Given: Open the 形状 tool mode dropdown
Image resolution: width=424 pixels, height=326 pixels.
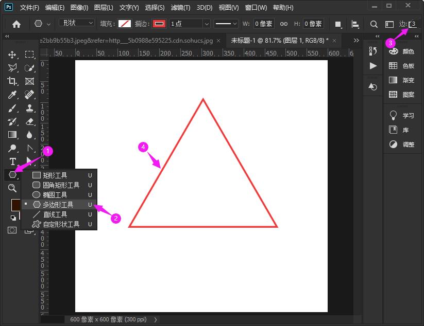Looking at the screenshot, I should (x=77, y=24).
